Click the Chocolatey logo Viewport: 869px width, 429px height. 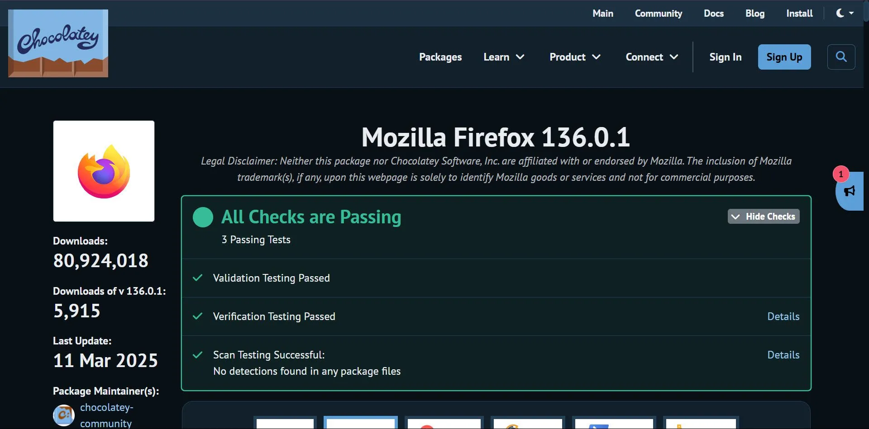tap(58, 43)
